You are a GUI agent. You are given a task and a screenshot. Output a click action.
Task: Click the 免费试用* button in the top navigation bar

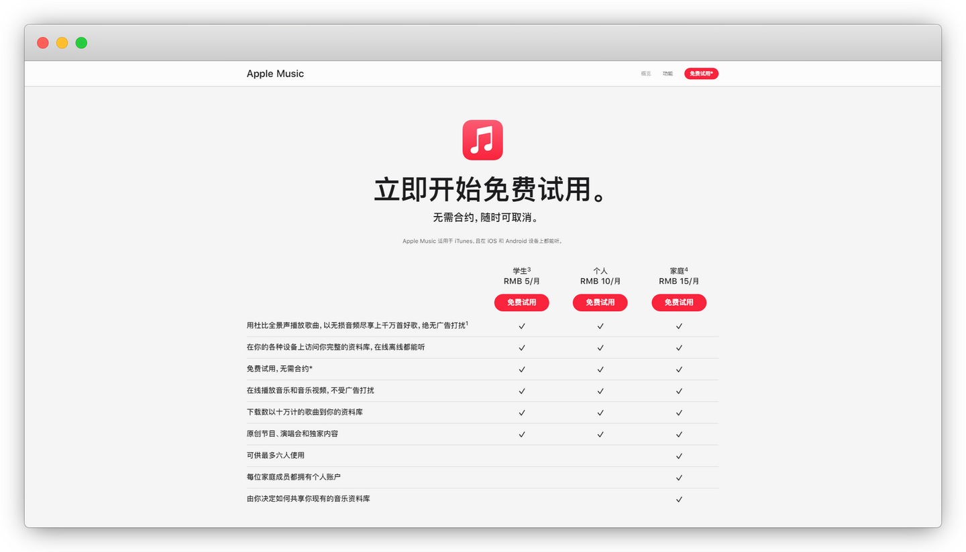click(x=701, y=74)
